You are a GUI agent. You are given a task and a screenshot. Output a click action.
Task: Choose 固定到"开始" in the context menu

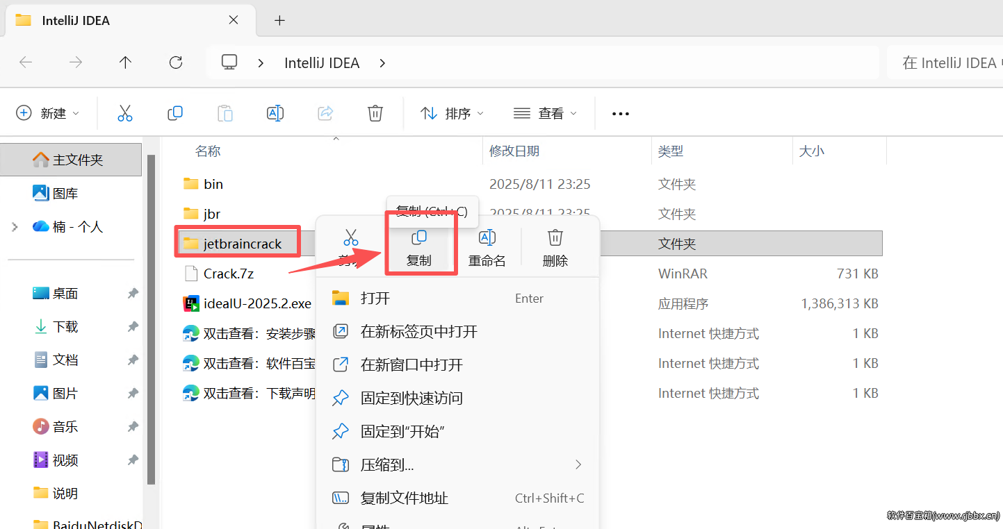(457, 432)
